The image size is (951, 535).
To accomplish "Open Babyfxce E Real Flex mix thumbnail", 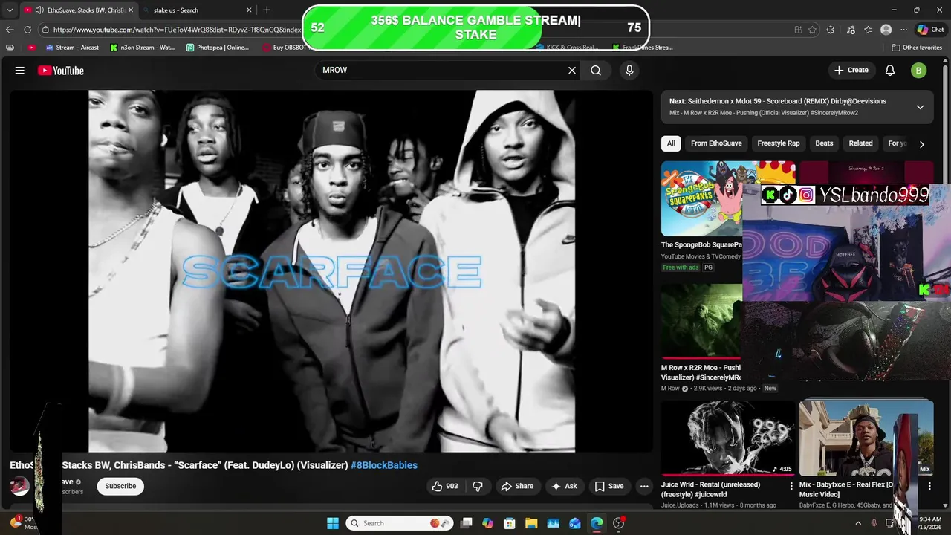I will (866, 438).
